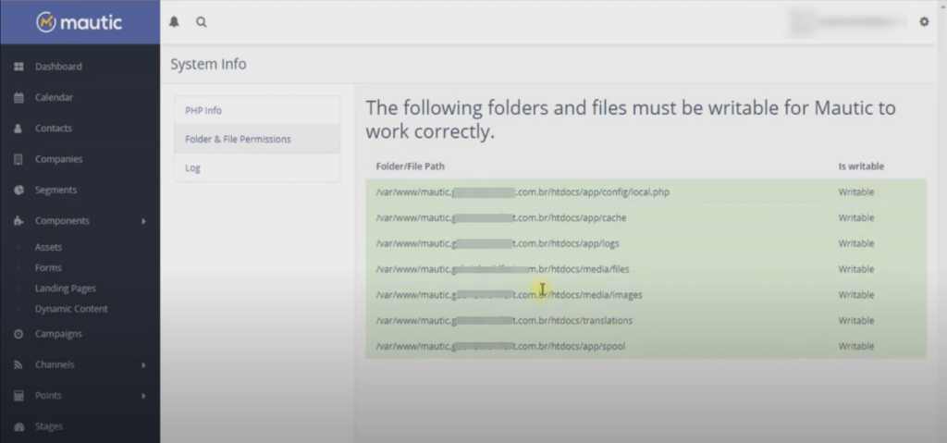Screen dimensions: 947x443
Task: Click the Calendar sidebar icon
Action: [18, 97]
